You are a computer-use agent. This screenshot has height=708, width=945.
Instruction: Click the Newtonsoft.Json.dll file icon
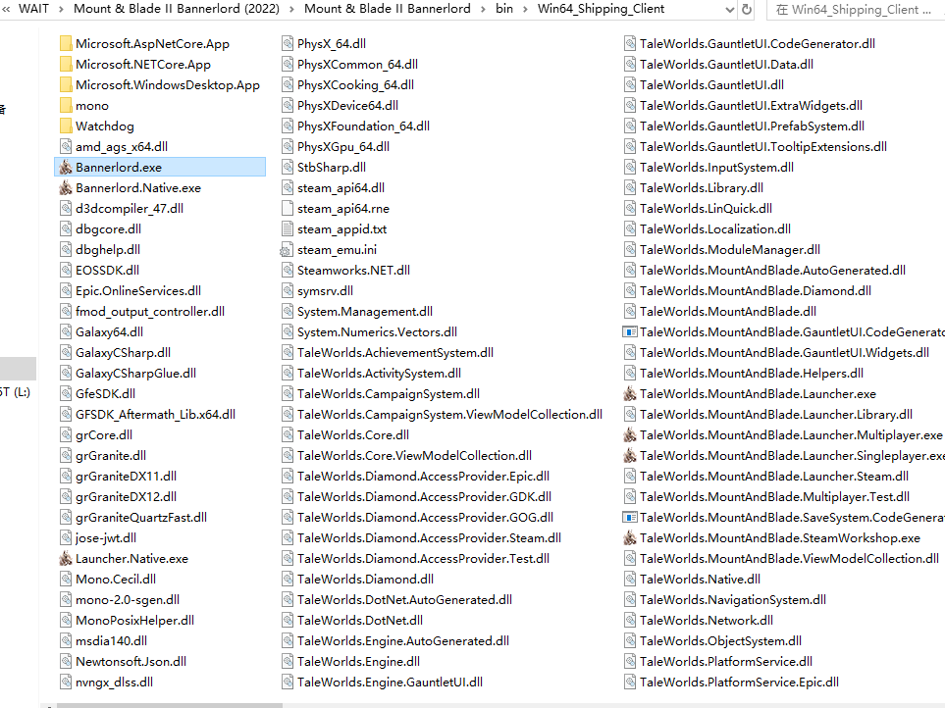coord(66,662)
